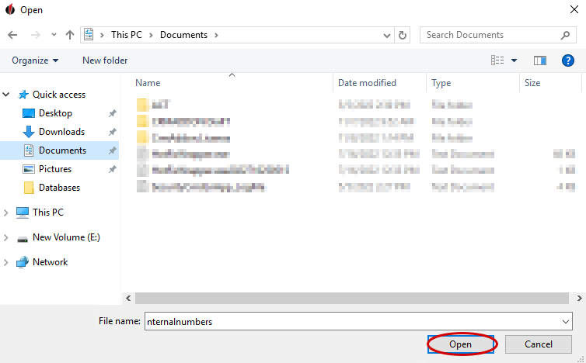Click the document icon in address bar
Viewport: 586px width, 363px height.
coord(89,35)
